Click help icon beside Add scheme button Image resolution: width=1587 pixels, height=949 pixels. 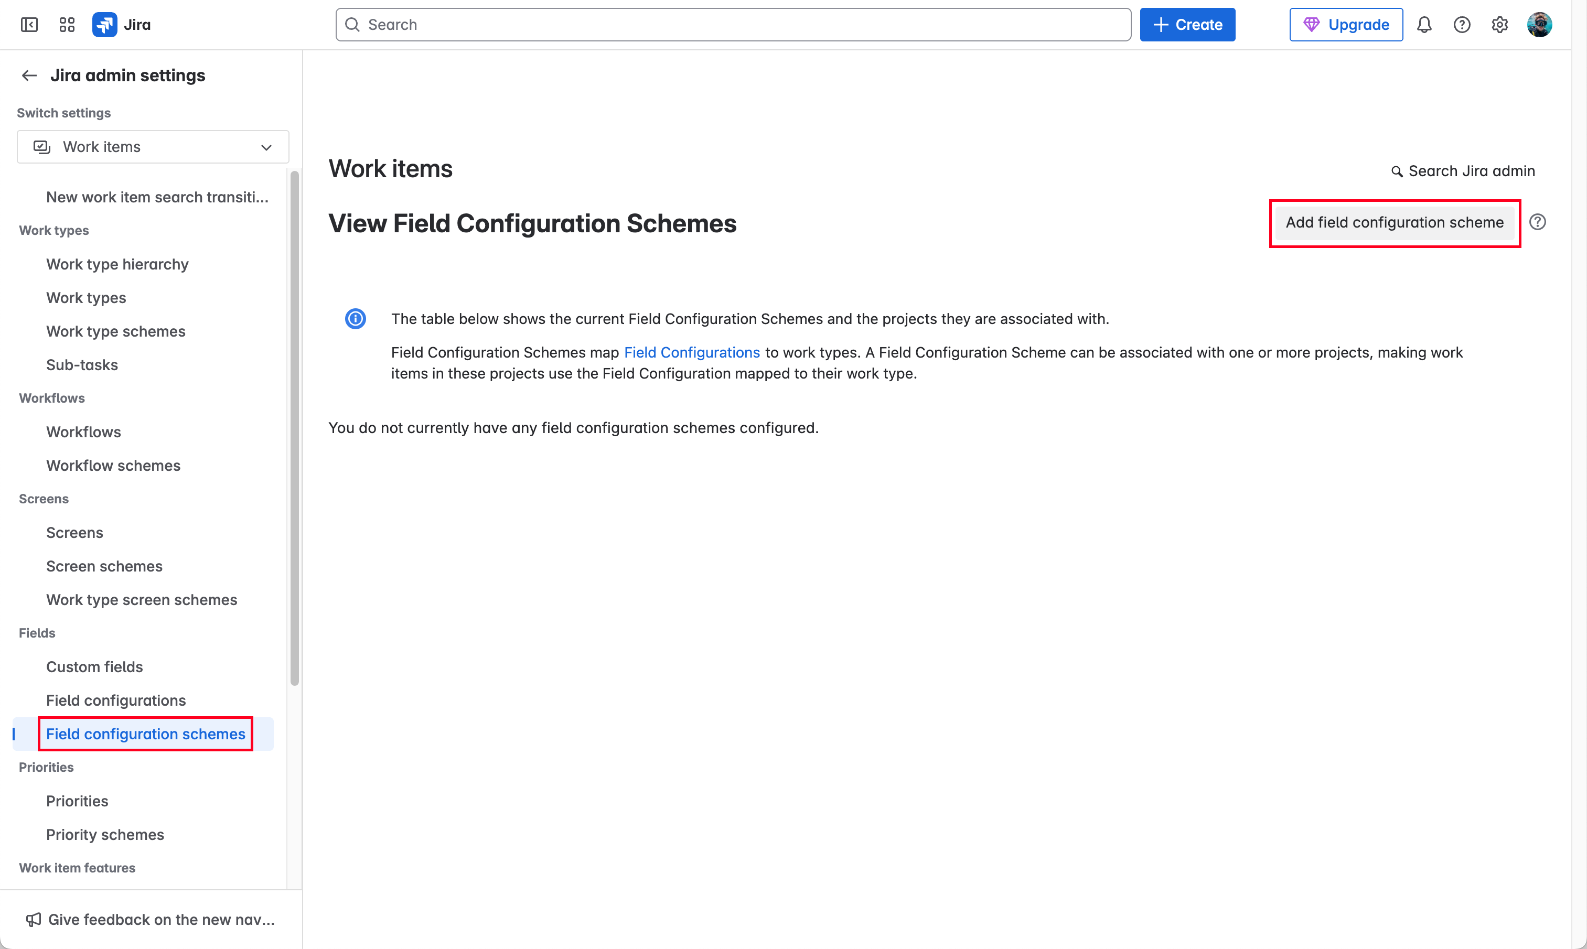[1537, 222]
